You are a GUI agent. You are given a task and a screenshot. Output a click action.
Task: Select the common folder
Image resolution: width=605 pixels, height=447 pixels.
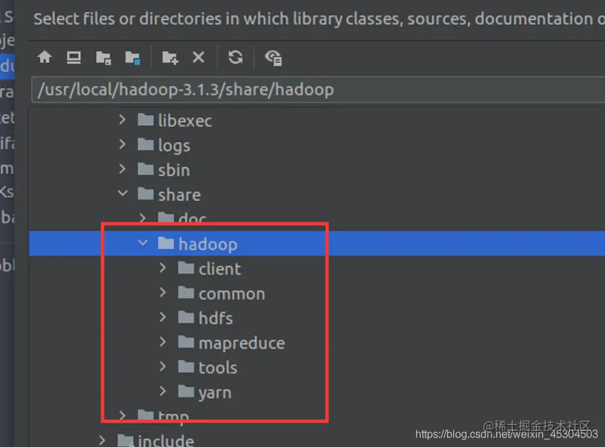pyautogui.click(x=222, y=294)
